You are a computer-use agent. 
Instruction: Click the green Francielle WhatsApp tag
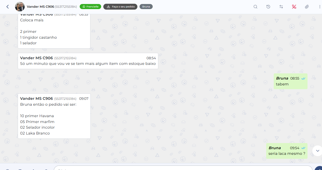(x=90, y=7)
